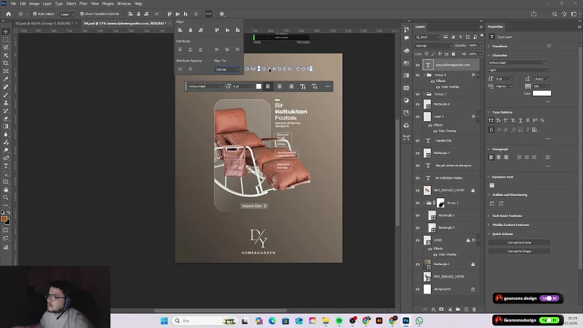
Task: Select the Horizontal Type tool
Action: tap(6, 166)
